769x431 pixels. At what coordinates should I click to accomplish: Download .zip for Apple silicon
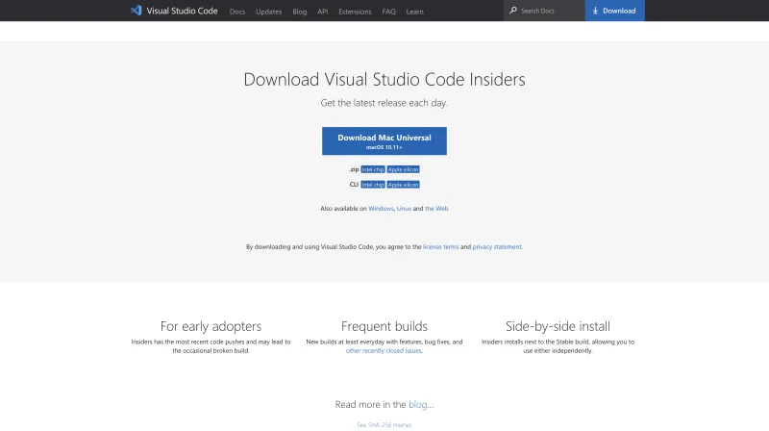pyautogui.click(x=403, y=169)
